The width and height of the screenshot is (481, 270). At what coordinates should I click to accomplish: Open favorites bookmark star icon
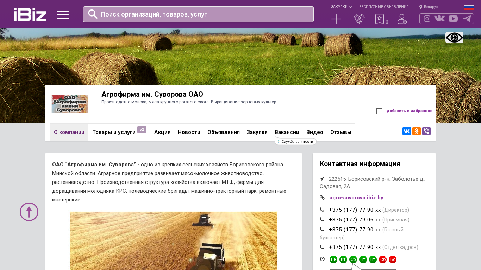click(x=380, y=19)
